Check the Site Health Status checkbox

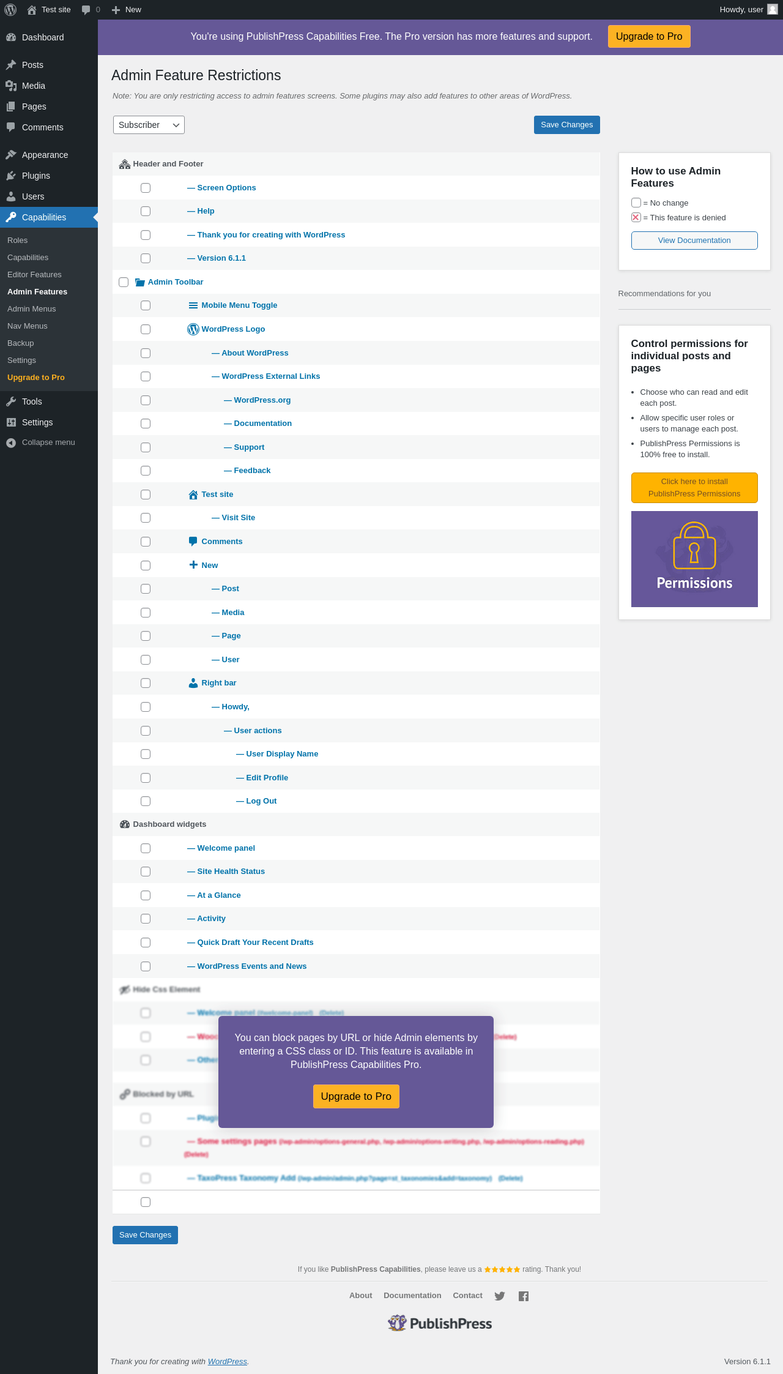(146, 872)
